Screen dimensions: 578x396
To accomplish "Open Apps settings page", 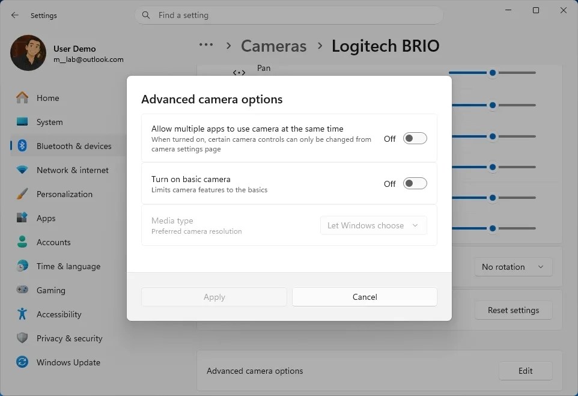I will tap(68, 218).
